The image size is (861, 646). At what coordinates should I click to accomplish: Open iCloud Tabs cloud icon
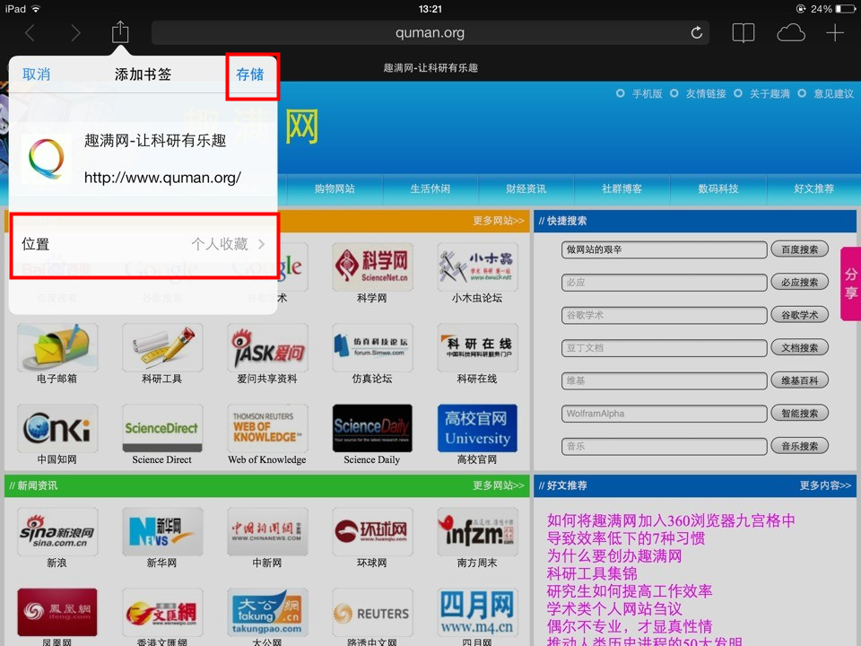[791, 33]
